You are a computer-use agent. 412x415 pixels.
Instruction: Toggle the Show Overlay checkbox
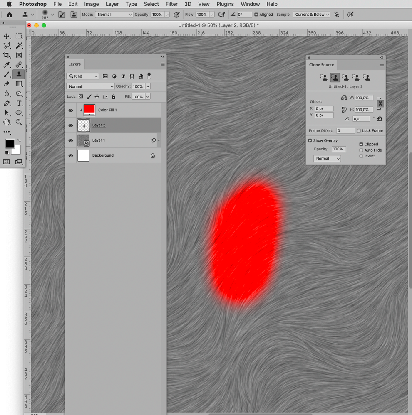310,140
